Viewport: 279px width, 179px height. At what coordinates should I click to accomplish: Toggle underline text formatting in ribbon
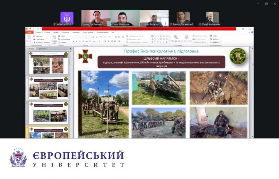pyautogui.click(x=80, y=42)
